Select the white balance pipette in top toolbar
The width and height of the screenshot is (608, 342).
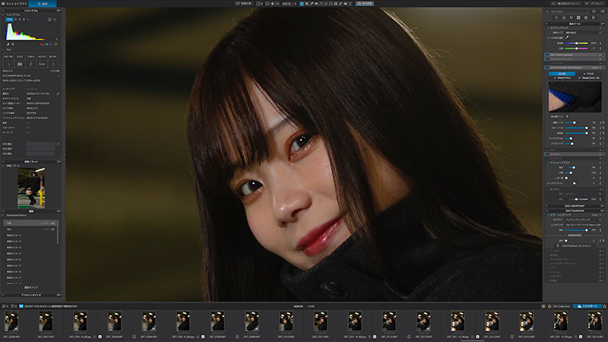coord(312,4)
